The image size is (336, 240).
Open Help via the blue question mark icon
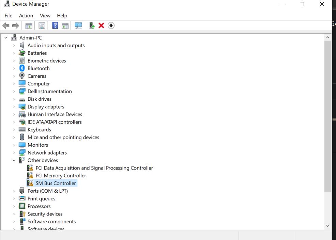tap(55, 26)
